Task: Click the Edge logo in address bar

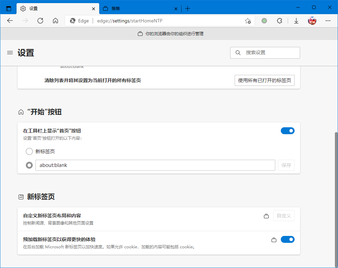Action: (x=73, y=21)
